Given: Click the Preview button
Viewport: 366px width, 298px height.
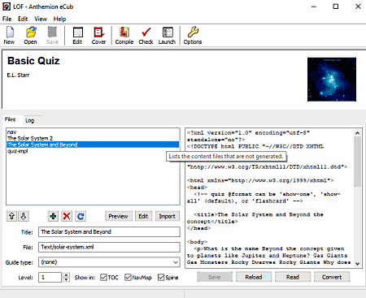Looking at the screenshot, I should [x=118, y=216].
